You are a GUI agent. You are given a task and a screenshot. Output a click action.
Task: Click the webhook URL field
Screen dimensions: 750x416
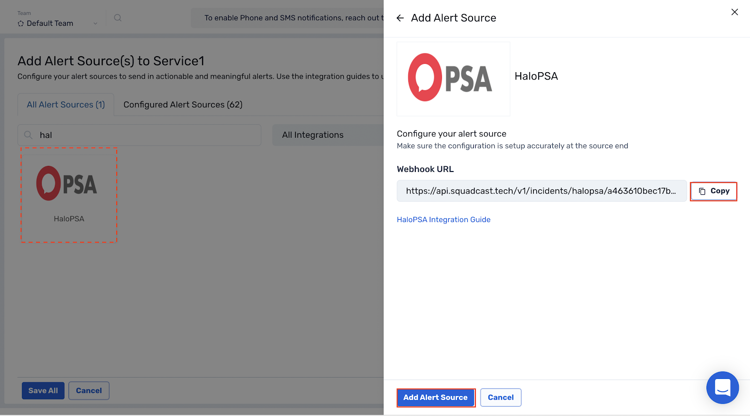pos(541,191)
